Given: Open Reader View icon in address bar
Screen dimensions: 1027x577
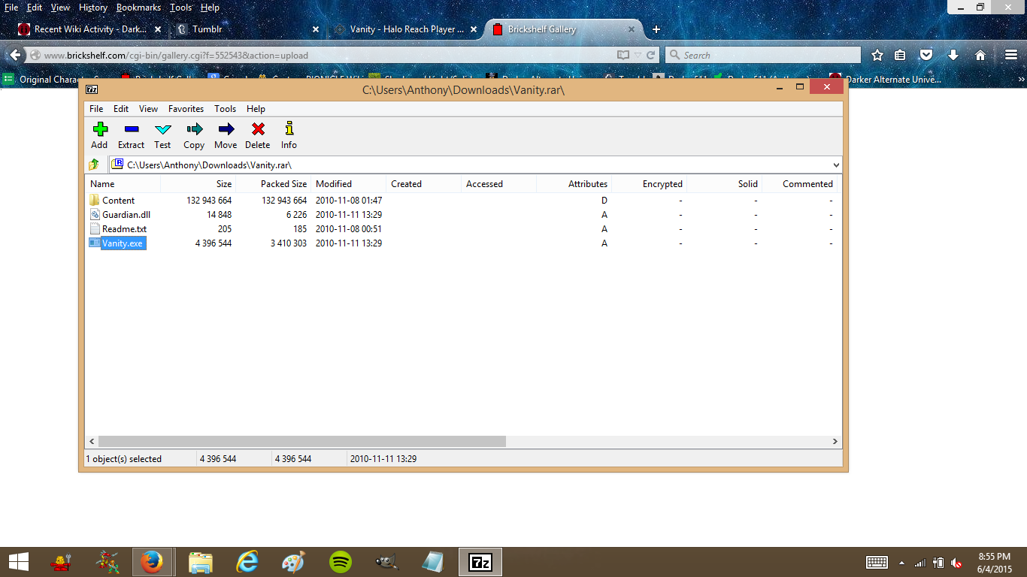Looking at the screenshot, I should [623, 55].
